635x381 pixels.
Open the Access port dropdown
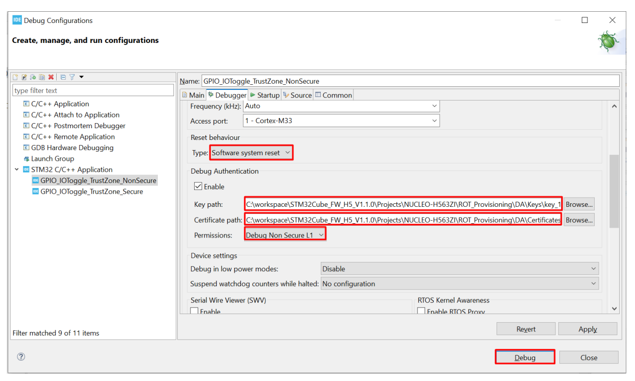point(341,121)
